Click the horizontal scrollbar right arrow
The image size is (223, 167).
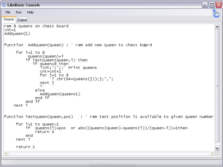pos(212,153)
